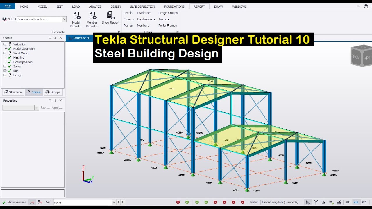Click the Members filter
This screenshot has width=372, height=209.
(x=143, y=26)
